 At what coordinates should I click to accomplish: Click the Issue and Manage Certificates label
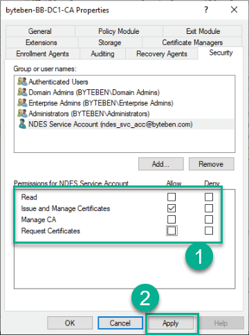(x=66, y=208)
